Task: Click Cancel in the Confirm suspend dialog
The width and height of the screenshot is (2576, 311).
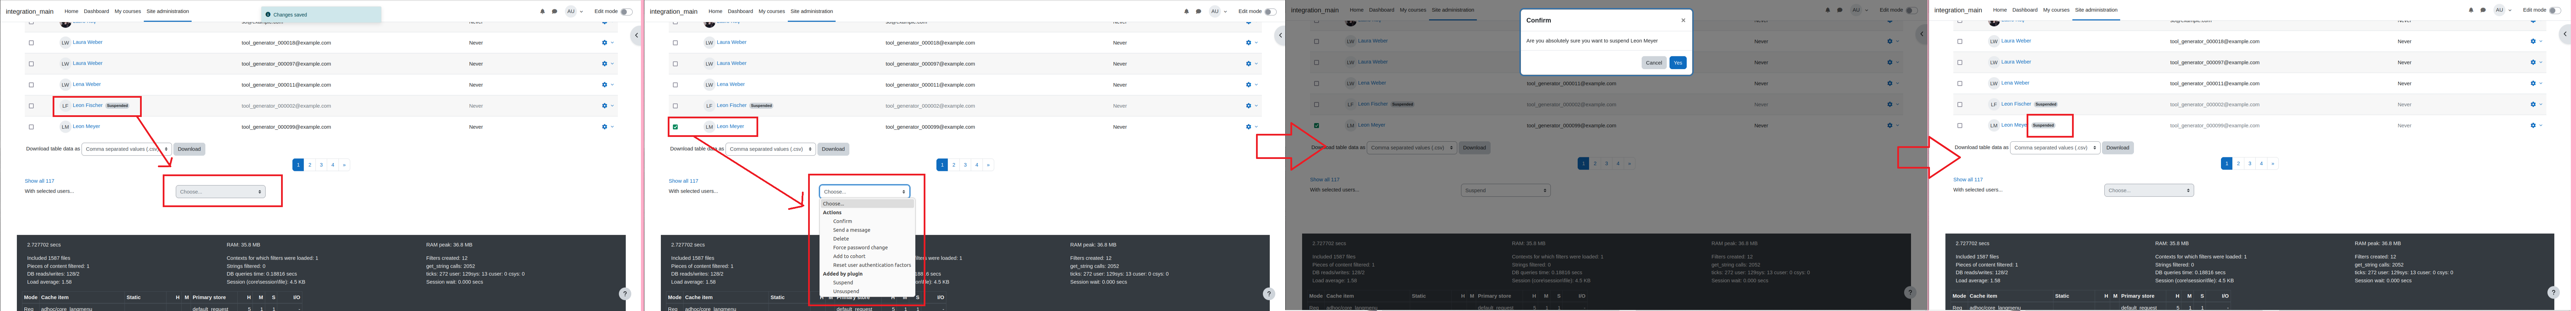Action: click(x=1654, y=63)
